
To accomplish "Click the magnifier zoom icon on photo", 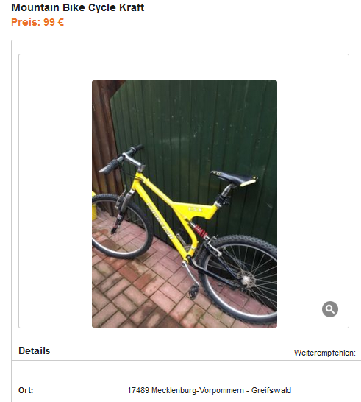I will pyautogui.click(x=330, y=309).
